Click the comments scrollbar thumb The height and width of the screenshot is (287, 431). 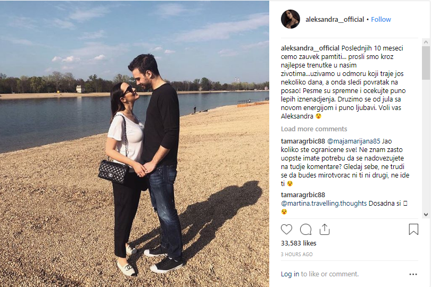tap(426, 63)
